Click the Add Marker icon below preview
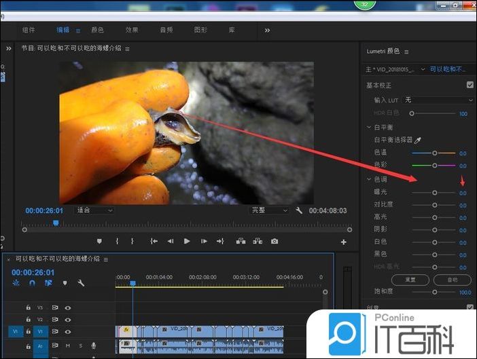The width and height of the screenshot is (477, 359). (99, 241)
